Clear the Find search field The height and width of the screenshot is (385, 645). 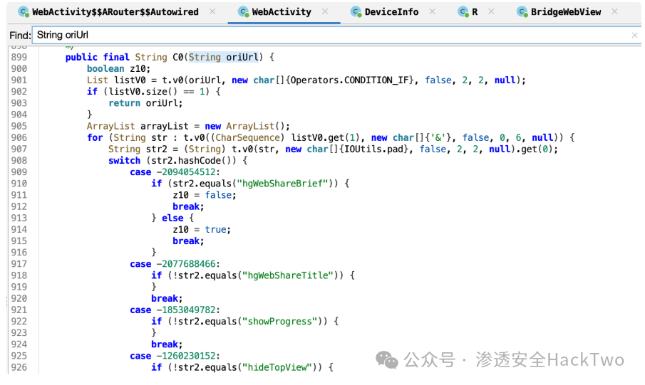click(x=635, y=36)
